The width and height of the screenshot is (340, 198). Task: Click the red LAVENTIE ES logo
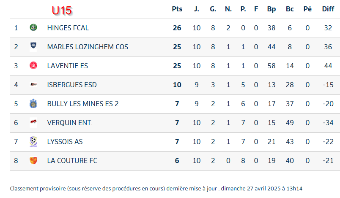pyautogui.click(x=33, y=65)
